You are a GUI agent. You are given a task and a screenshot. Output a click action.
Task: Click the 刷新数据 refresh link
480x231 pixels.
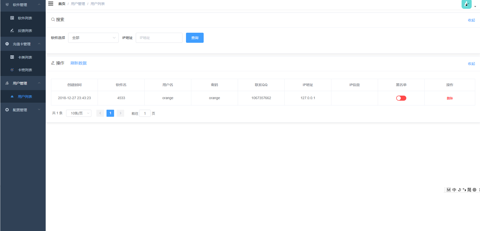78,63
